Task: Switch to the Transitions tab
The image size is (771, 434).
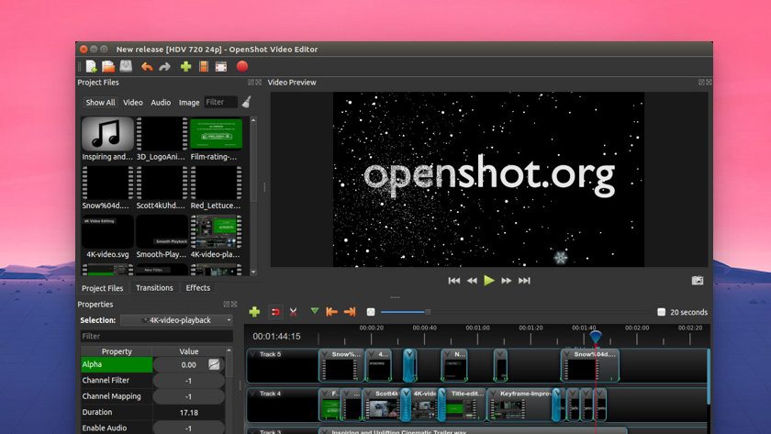Action: [154, 288]
